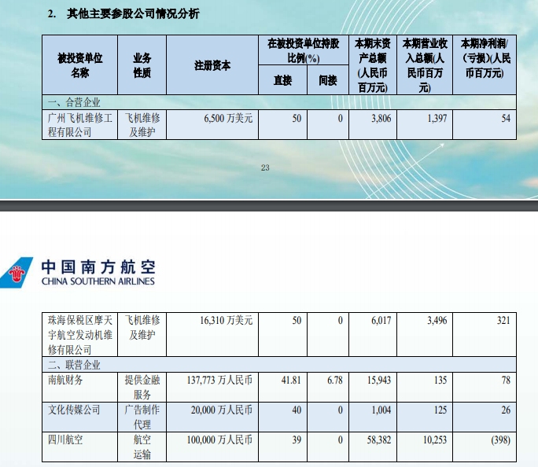Click the 54 net profit value
538x467 pixels.
click(x=506, y=118)
